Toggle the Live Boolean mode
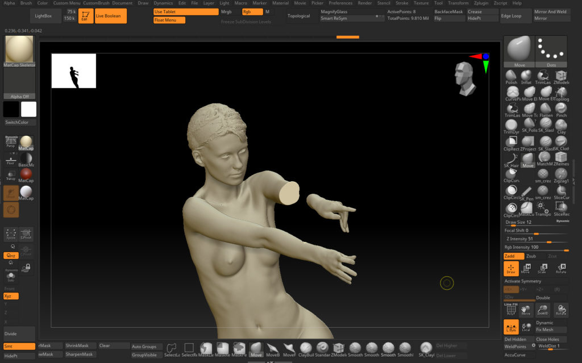 111,16
